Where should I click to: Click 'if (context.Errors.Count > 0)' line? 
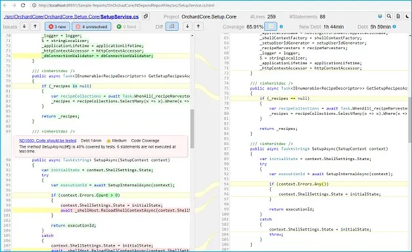click(85, 196)
